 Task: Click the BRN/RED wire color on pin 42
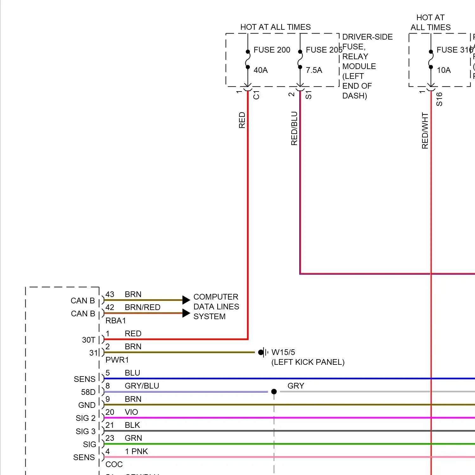pyautogui.click(x=142, y=307)
